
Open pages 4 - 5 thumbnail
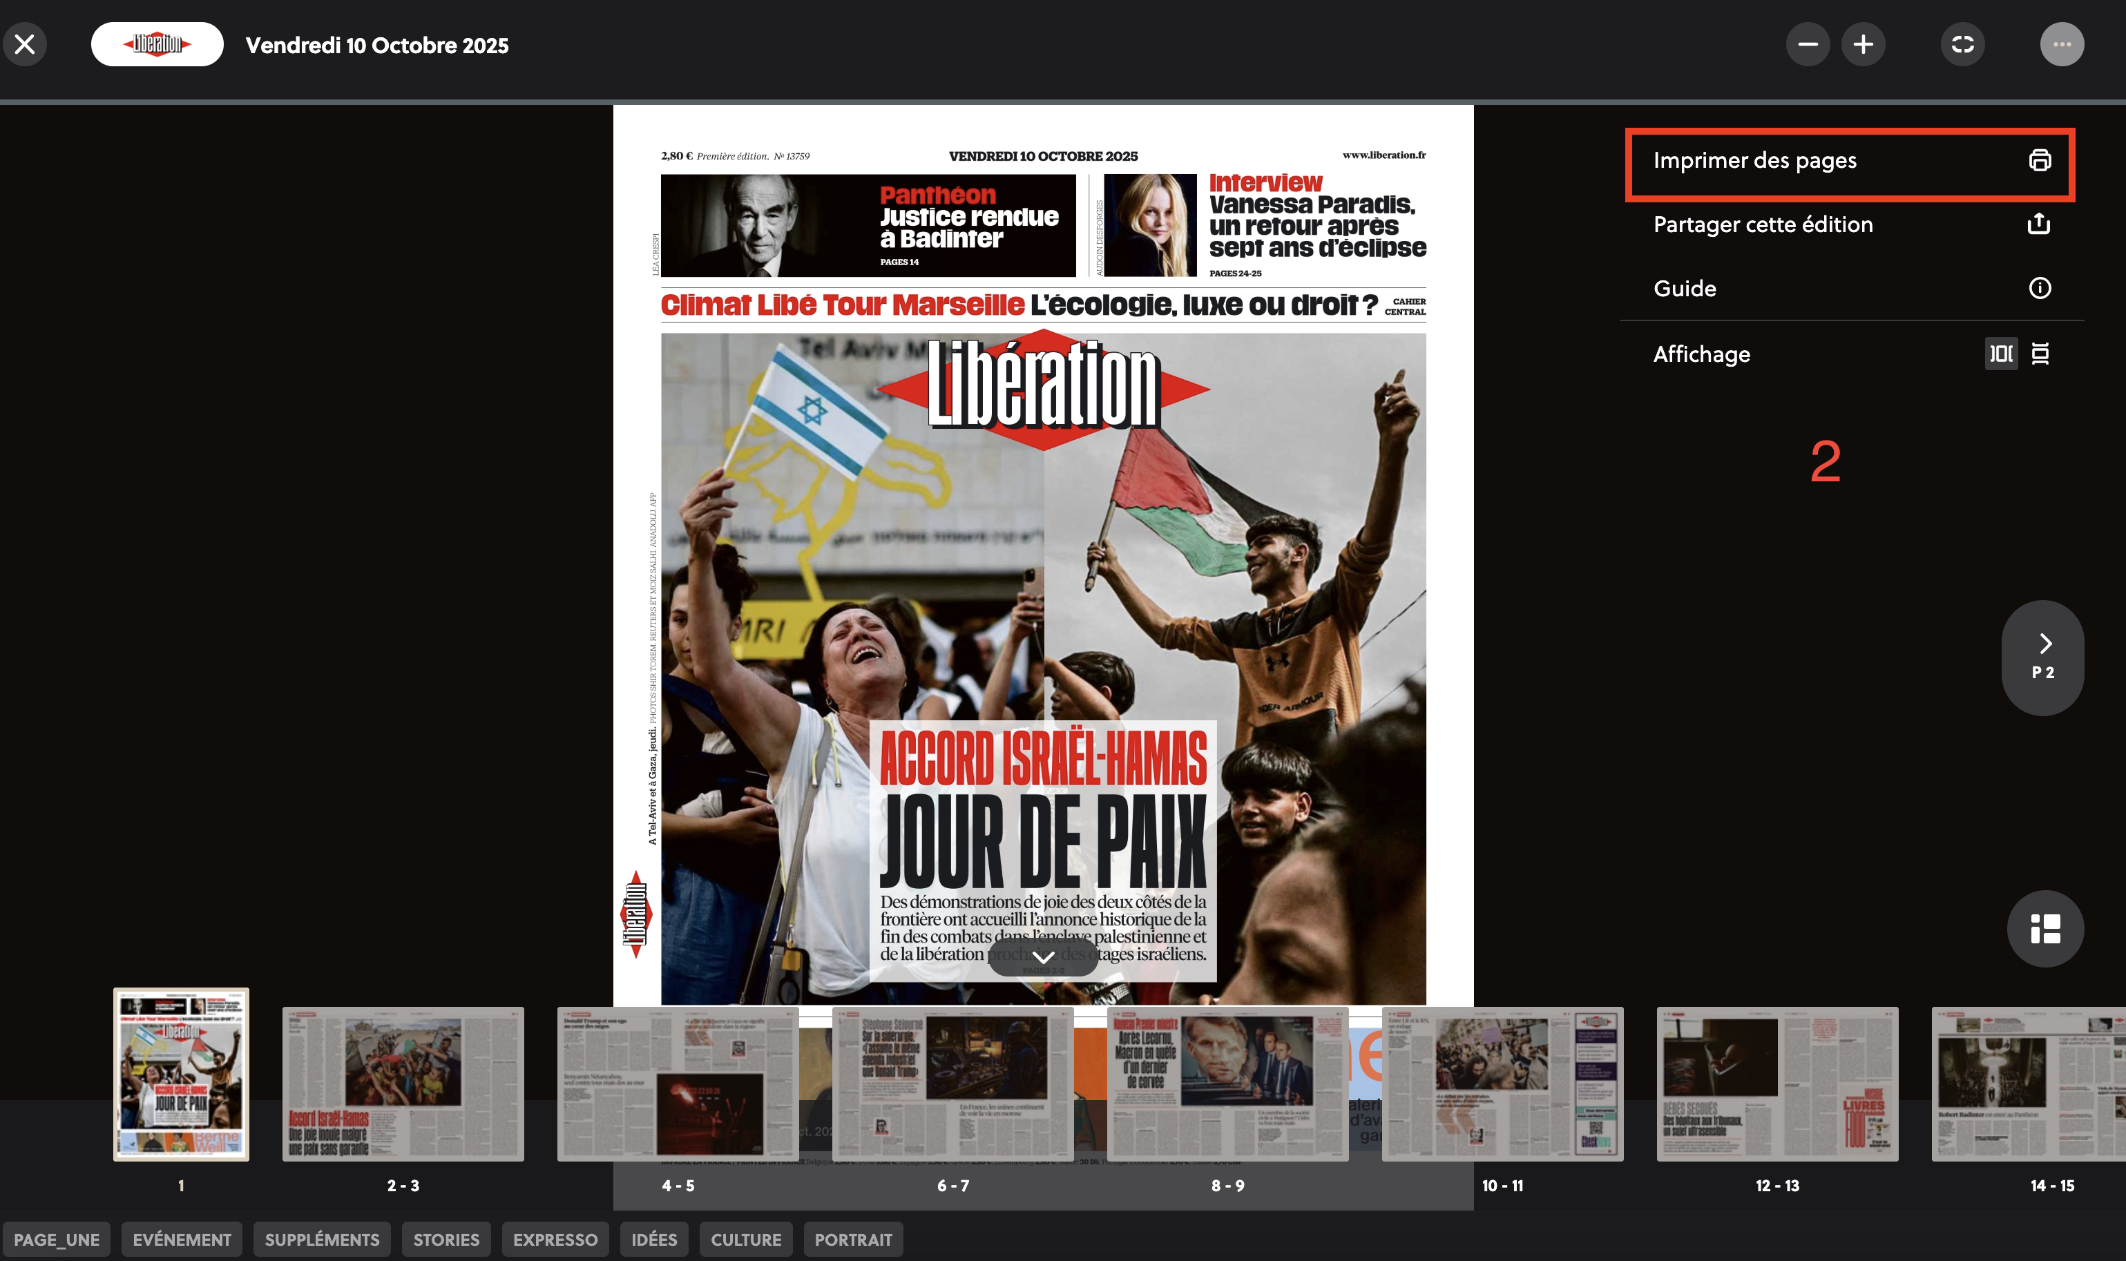coord(678,1084)
